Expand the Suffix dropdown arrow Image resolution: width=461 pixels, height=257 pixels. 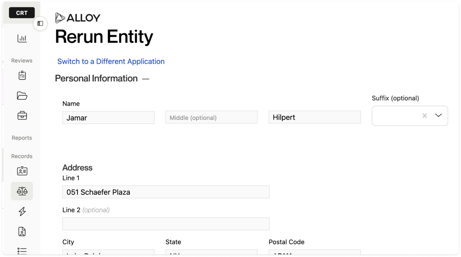[438, 116]
